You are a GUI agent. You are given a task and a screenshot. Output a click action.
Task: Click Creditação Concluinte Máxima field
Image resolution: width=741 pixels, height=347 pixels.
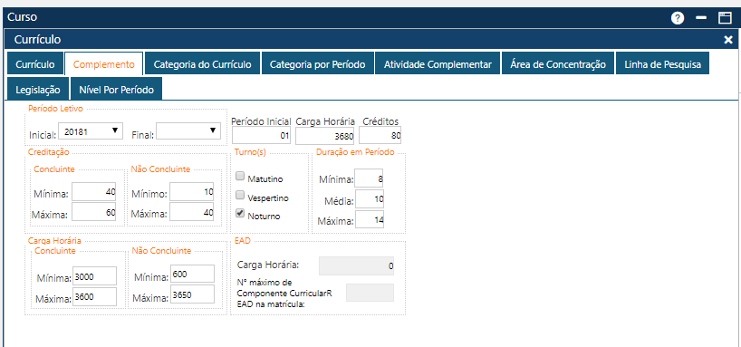coord(94,212)
